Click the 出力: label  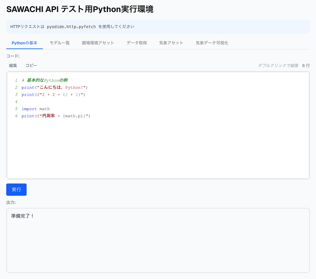(x=11, y=202)
